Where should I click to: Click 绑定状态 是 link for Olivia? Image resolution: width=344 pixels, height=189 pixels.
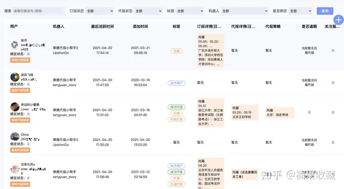28,144
